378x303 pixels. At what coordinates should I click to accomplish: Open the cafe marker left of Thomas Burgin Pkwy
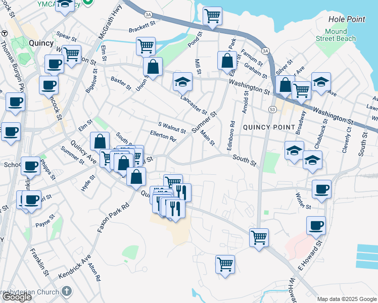[16, 102]
